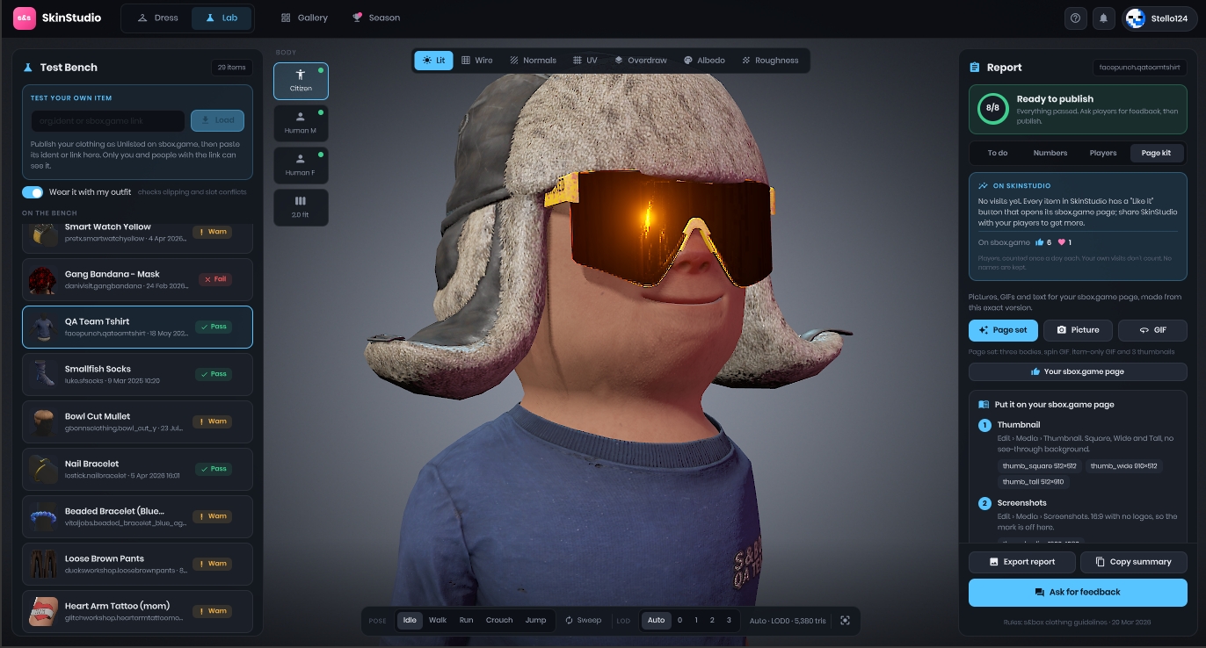1206x648 pixels.
Task: Switch the viewport to Wire mode
Action: pos(477,61)
